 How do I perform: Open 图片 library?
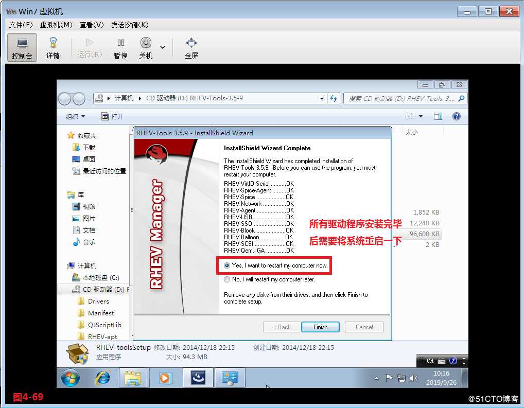pyautogui.click(x=84, y=219)
